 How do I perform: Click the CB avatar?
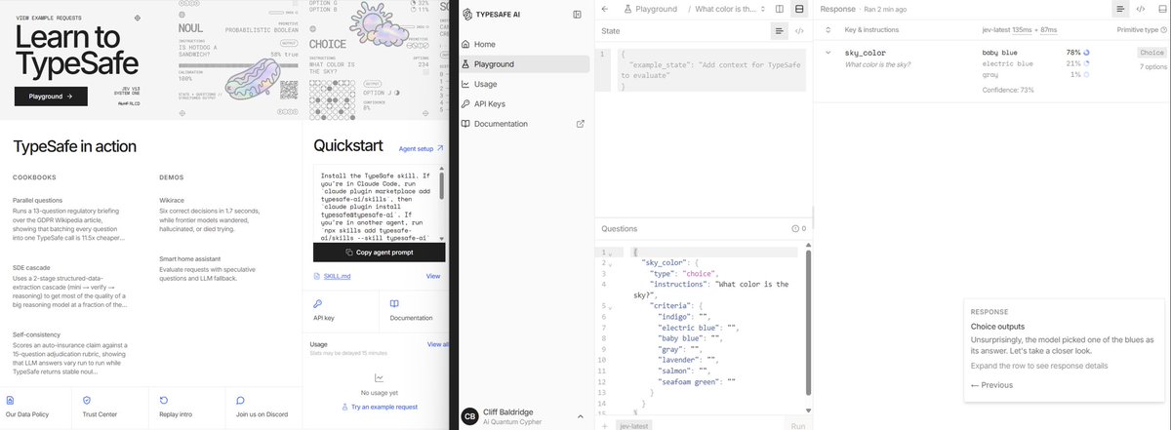[469, 416]
